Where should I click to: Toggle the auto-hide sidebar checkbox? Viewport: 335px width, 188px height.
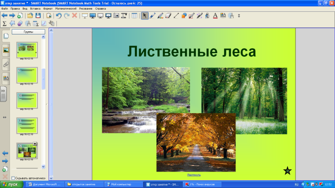click(13, 178)
